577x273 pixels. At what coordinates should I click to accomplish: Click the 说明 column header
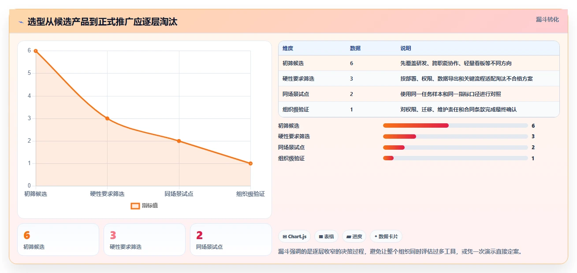[406, 48]
